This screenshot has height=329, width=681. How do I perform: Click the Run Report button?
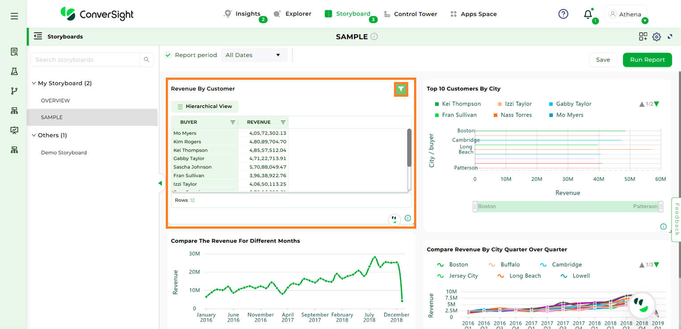pyautogui.click(x=647, y=60)
